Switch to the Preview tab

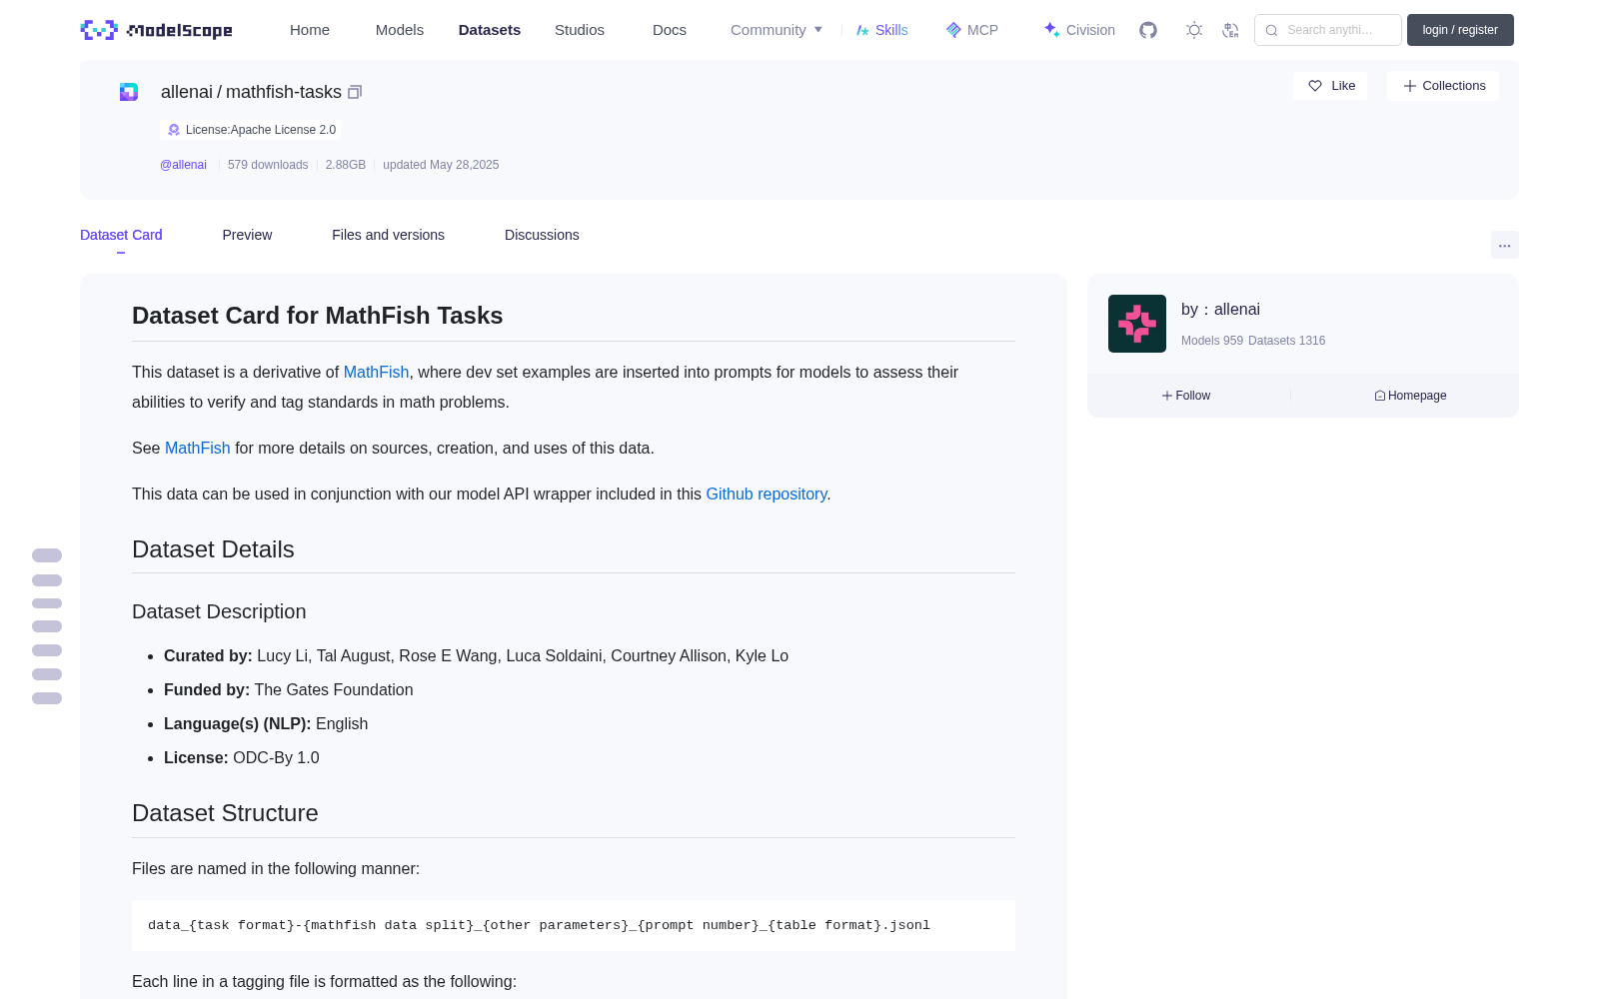[x=247, y=235]
